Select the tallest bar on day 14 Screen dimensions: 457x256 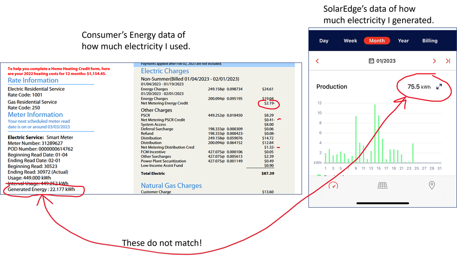tap(375, 134)
